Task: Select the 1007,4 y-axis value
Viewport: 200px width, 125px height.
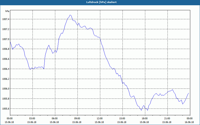Action: [x=6, y=19]
